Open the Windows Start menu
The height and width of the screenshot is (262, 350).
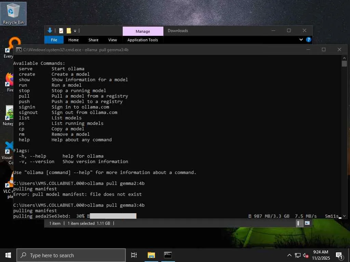(x=8, y=255)
